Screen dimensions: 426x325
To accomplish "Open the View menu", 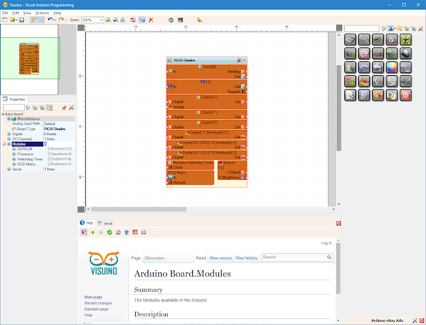I will coord(27,13).
